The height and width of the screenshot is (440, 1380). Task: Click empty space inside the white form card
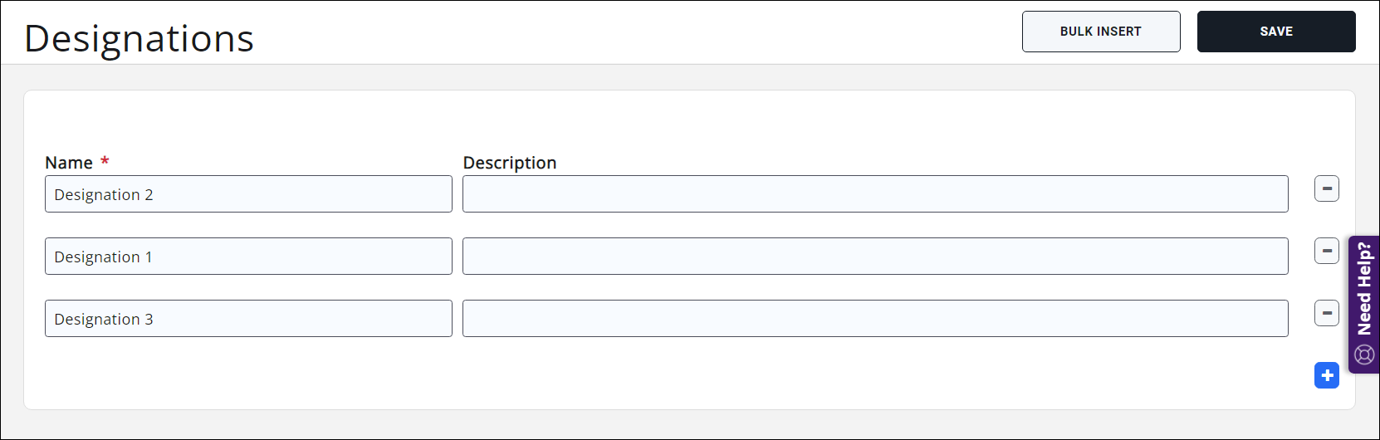664,374
